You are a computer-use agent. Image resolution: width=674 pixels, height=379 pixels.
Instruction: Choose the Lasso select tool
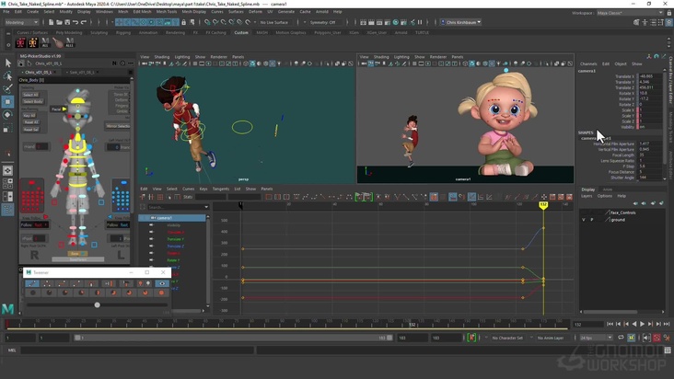pyautogui.click(x=7, y=76)
